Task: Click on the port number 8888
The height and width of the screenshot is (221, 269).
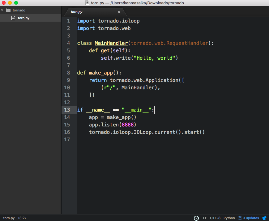Action: [x=127, y=125]
